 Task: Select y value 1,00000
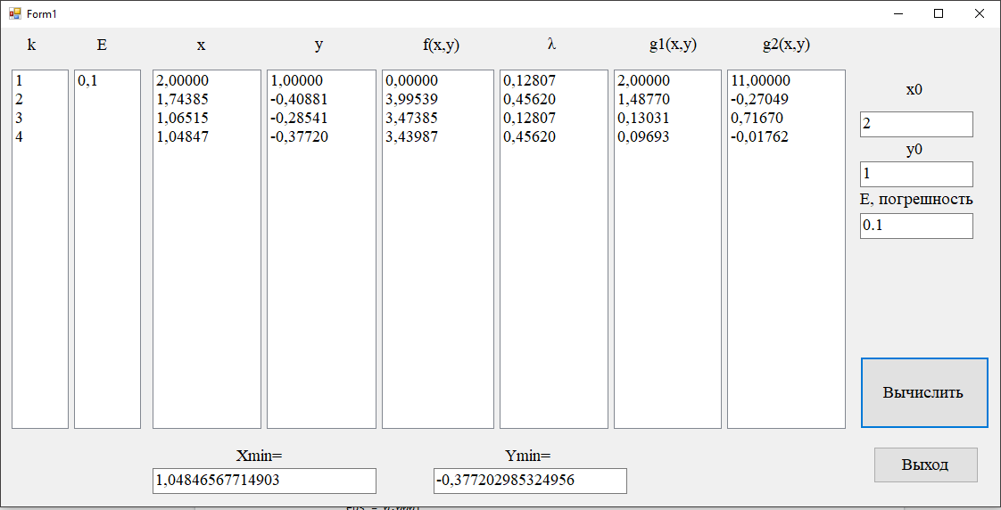point(321,80)
